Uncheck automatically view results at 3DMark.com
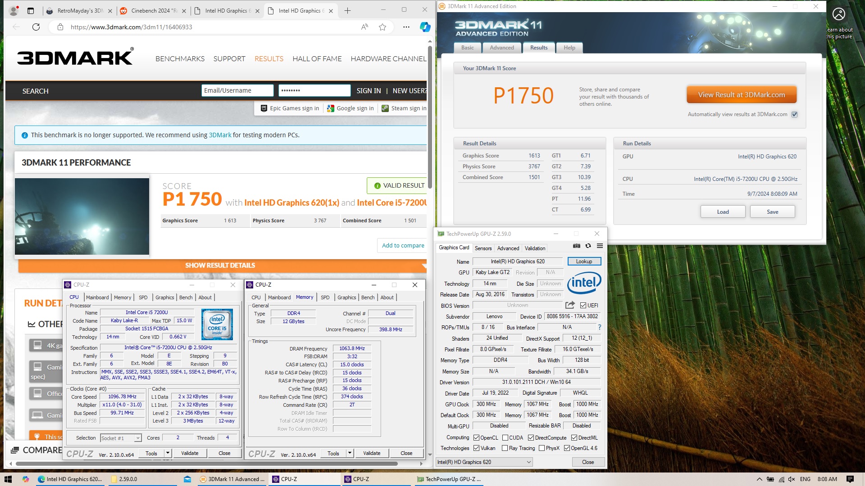Screen dimensions: 865x486 (x=795, y=114)
